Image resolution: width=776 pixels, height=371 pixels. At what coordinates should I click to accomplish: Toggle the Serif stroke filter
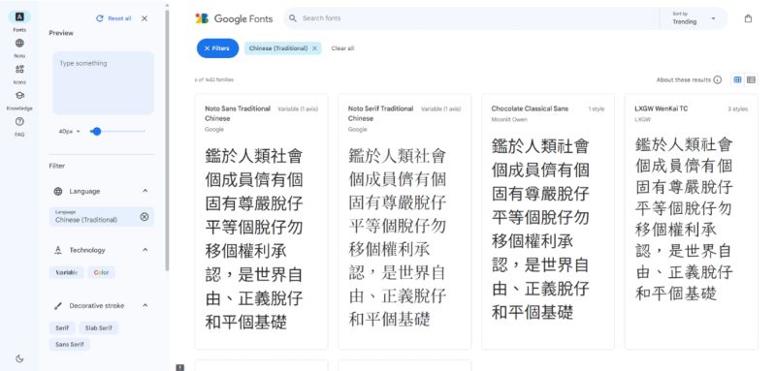pos(62,328)
